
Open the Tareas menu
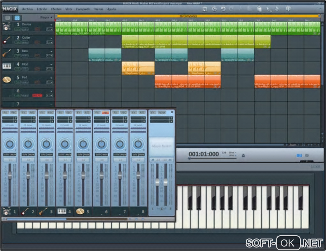[98, 9]
